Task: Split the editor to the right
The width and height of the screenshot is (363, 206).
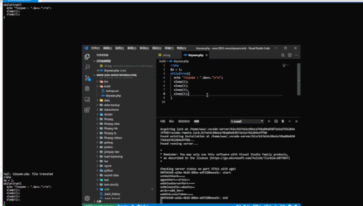Action: pos(290,55)
